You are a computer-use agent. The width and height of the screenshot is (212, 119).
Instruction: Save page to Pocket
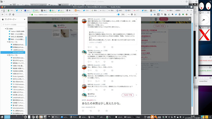pyautogui.click(x=132, y=15)
